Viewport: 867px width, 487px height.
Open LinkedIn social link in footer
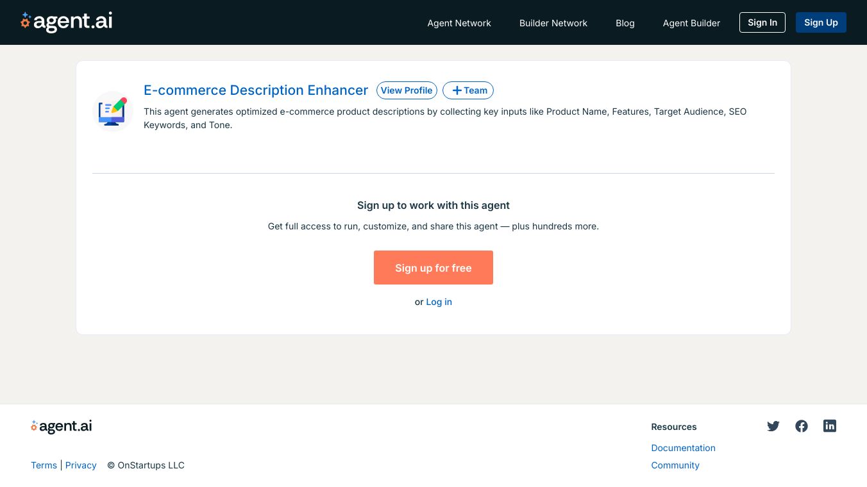click(830, 426)
